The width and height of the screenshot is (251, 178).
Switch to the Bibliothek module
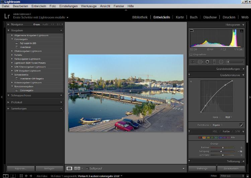(140, 17)
